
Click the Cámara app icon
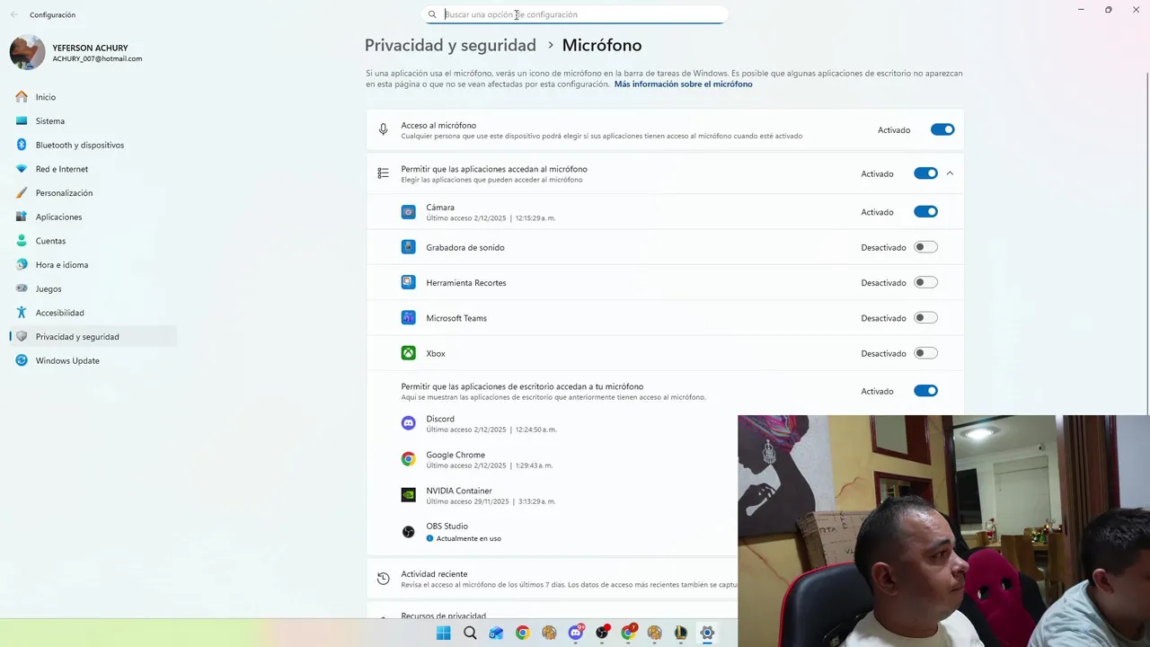408,212
